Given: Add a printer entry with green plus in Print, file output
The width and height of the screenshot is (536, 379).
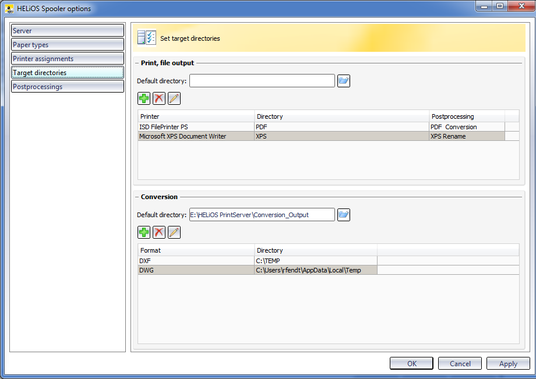Looking at the screenshot, I should [x=144, y=98].
